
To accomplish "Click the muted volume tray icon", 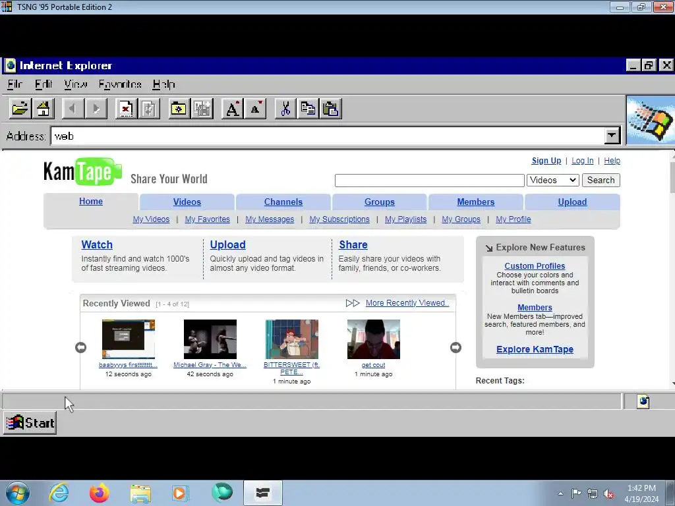I will pos(608,494).
